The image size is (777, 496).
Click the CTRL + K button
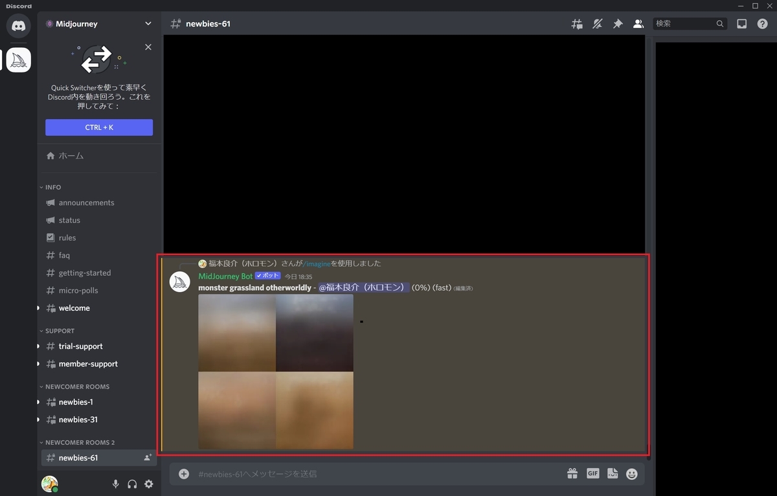tap(99, 128)
